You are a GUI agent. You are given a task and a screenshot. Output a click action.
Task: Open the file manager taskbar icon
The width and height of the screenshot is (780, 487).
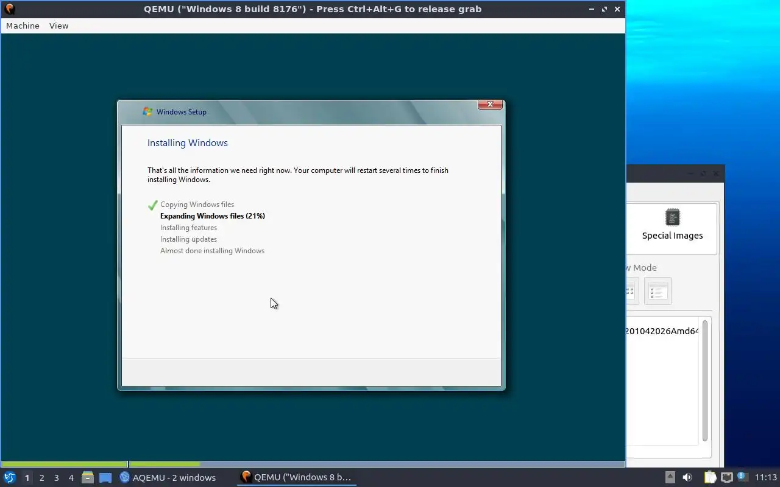pyautogui.click(x=88, y=478)
